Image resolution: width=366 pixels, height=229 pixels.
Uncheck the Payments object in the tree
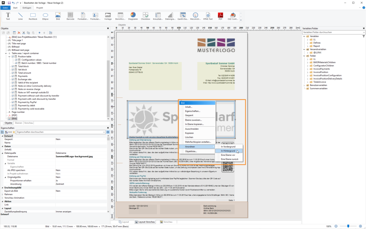[13, 76]
